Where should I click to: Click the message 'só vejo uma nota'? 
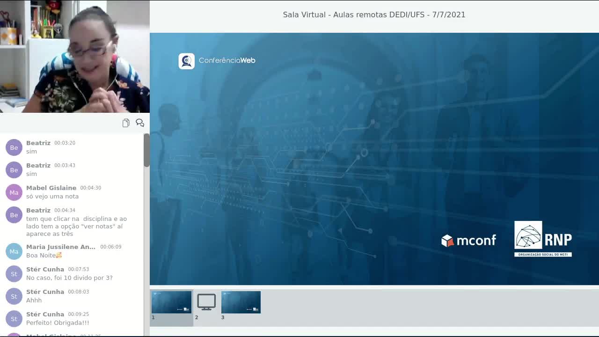[52, 197]
